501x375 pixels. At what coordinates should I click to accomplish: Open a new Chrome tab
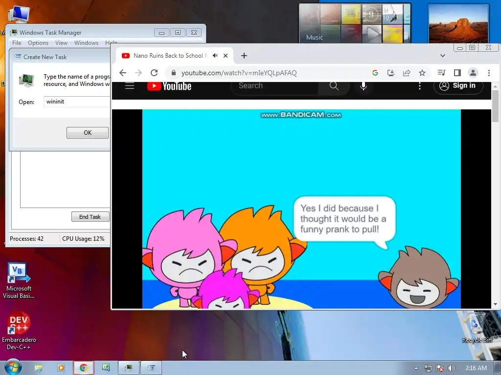click(244, 56)
